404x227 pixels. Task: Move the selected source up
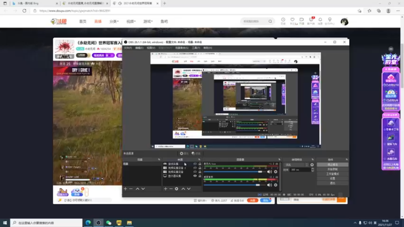[x=183, y=189]
